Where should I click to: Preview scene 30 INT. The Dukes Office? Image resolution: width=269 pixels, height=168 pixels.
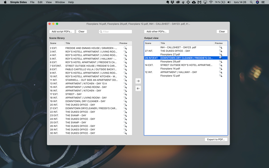pos(125,133)
